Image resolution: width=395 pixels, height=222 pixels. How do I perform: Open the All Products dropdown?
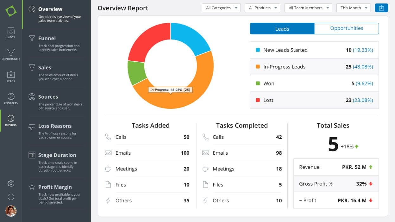(262, 8)
